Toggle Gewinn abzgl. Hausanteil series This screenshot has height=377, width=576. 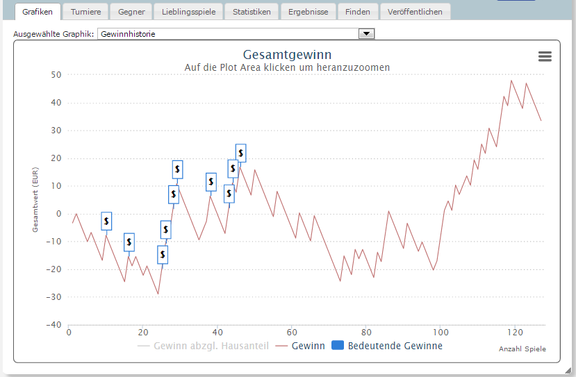point(203,346)
